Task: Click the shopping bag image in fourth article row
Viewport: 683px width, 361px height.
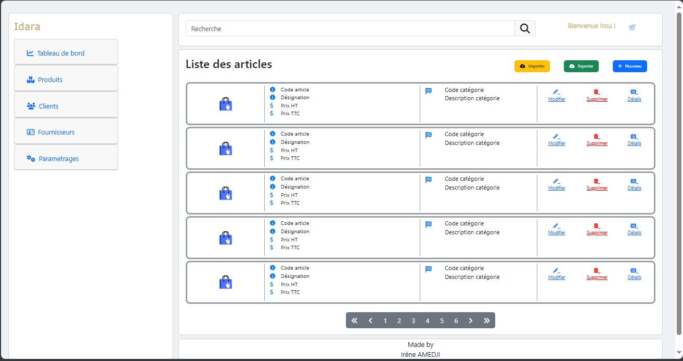Action: tap(225, 238)
